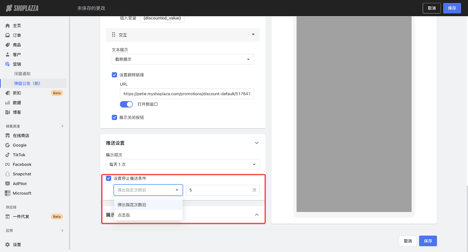This screenshot has width=468, height=252.
Task: Open the 客户 customers person icon
Action: click(x=8, y=55)
